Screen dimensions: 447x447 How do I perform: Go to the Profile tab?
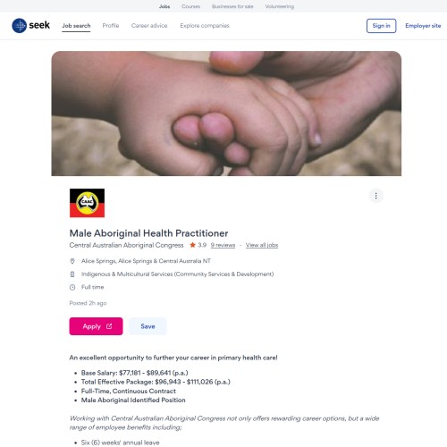pyautogui.click(x=111, y=26)
